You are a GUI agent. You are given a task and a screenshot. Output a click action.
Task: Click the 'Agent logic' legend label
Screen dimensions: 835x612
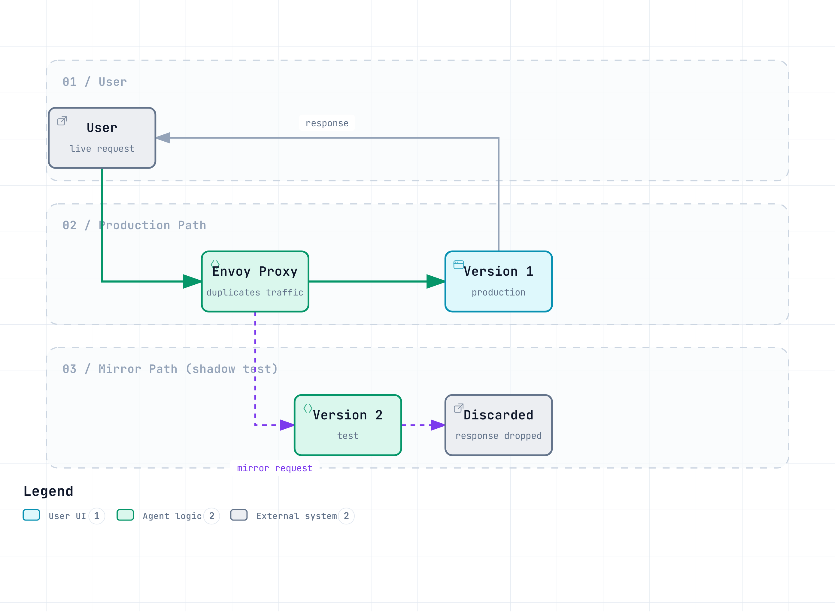pyautogui.click(x=172, y=516)
